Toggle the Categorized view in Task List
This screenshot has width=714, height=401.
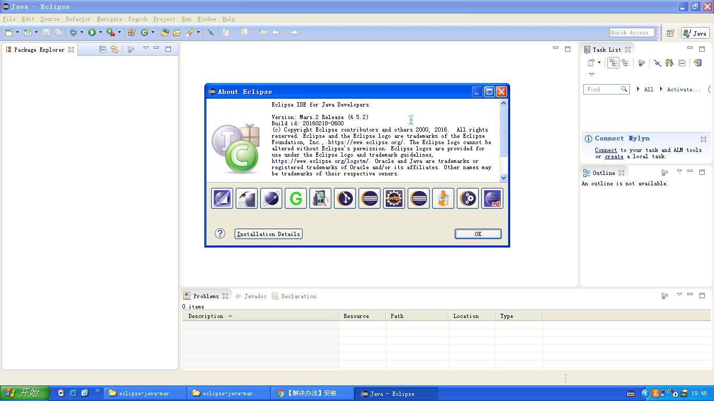pyautogui.click(x=613, y=63)
